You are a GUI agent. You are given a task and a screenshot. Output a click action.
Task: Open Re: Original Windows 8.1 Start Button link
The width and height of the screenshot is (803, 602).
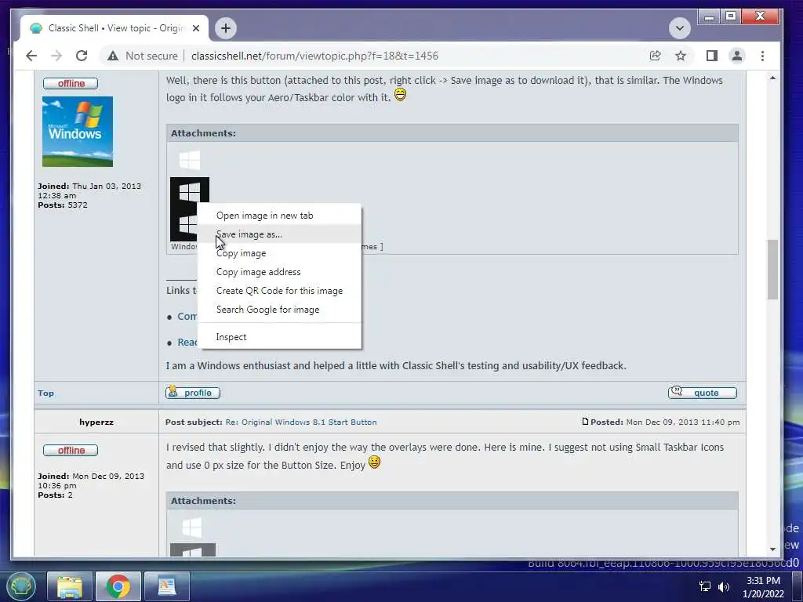click(301, 422)
